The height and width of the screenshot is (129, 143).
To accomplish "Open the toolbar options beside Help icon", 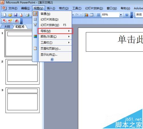I will click(x=132, y=15).
